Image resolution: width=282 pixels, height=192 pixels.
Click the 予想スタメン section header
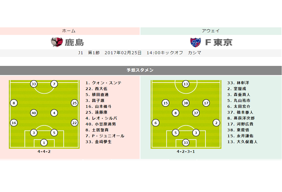pyautogui.click(x=141, y=70)
